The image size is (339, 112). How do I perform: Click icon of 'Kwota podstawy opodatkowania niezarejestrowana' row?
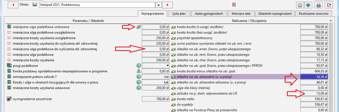(9, 71)
